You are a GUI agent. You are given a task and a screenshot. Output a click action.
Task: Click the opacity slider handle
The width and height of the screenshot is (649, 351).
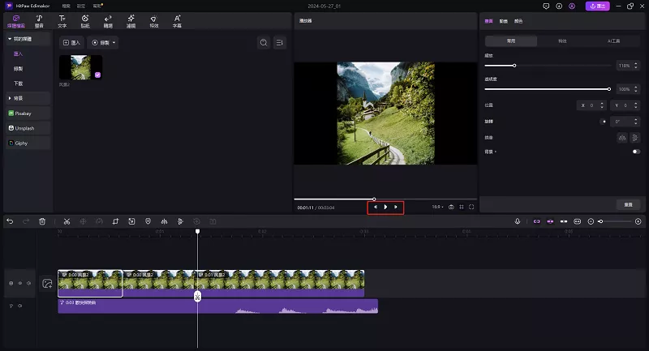click(609, 88)
